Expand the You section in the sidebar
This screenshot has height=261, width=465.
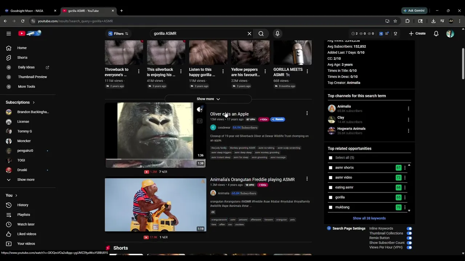16,195
